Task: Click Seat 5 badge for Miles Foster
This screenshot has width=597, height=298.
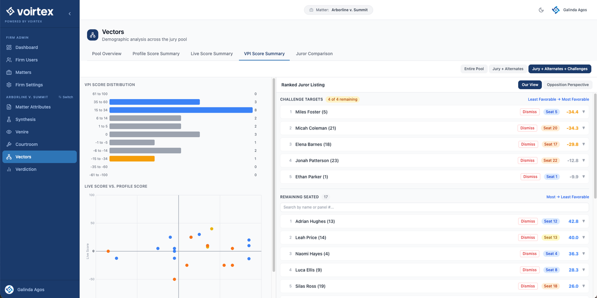Action: tap(551, 112)
